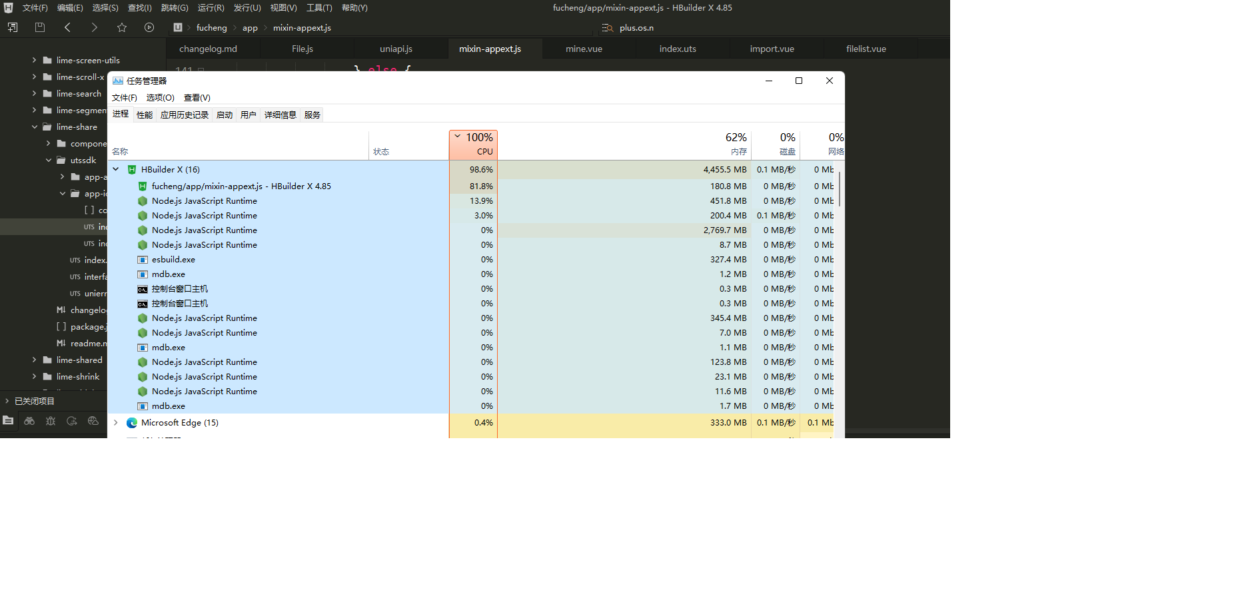Viewport: 1252px width, 598px height.
Task: Open the binoculars search panel icon
Action: pyautogui.click(x=29, y=421)
